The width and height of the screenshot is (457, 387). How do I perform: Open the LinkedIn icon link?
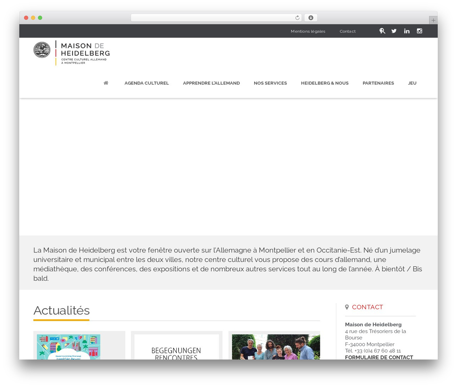pos(407,31)
